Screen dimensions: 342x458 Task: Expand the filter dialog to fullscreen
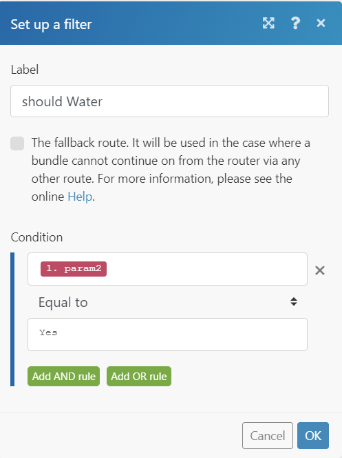click(268, 23)
